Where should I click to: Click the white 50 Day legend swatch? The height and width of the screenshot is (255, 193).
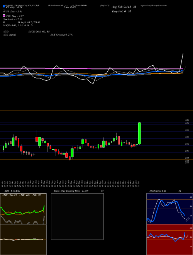point(4,11)
